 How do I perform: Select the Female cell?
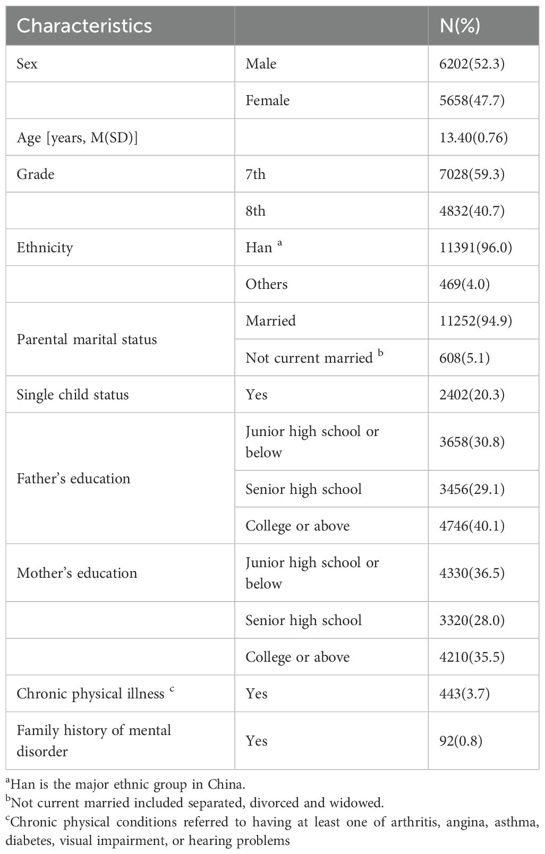268,100
